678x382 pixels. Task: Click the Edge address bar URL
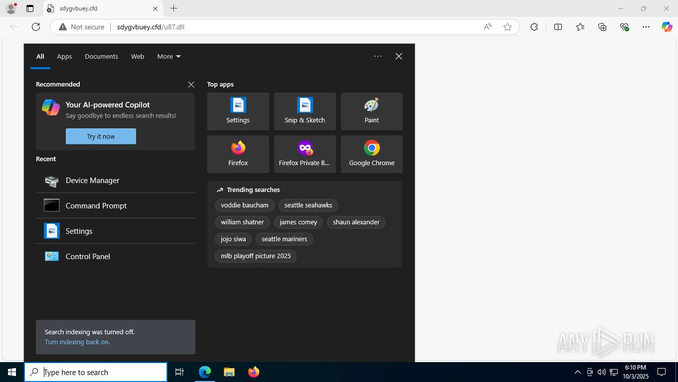tap(151, 27)
